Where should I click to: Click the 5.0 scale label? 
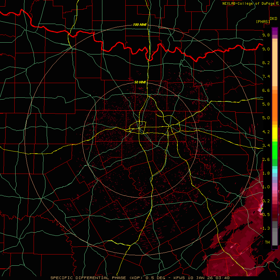[x=266, y=118]
